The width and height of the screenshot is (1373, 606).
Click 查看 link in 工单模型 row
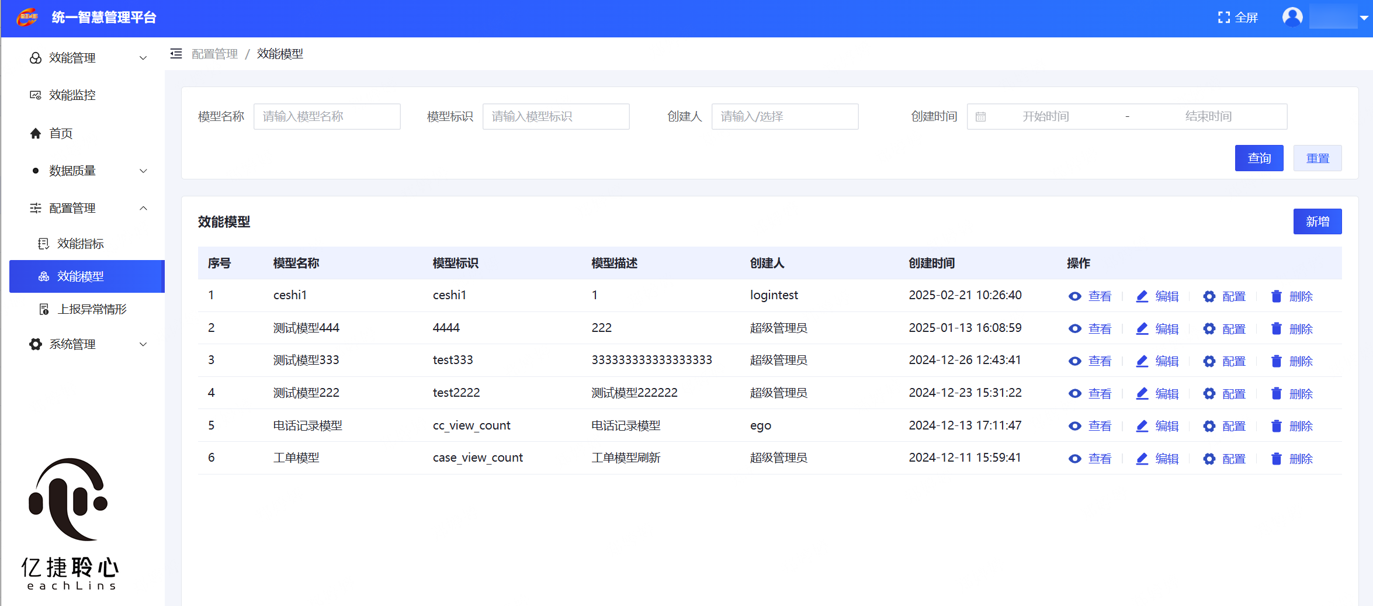[1100, 459]
